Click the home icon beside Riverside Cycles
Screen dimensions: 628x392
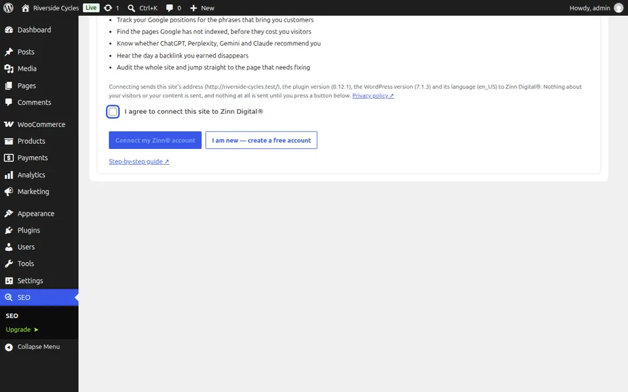26,8
